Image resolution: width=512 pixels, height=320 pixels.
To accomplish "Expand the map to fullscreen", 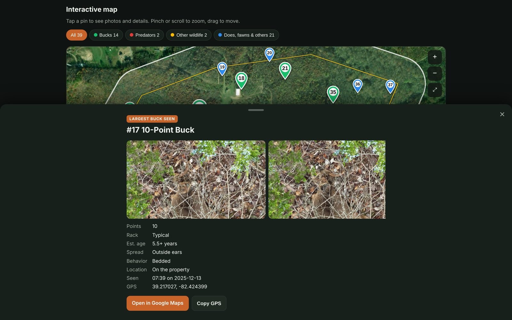I will (x=435, y=90).
